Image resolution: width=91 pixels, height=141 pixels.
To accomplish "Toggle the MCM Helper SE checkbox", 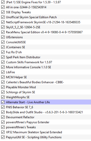I will (x=3, y=77).
